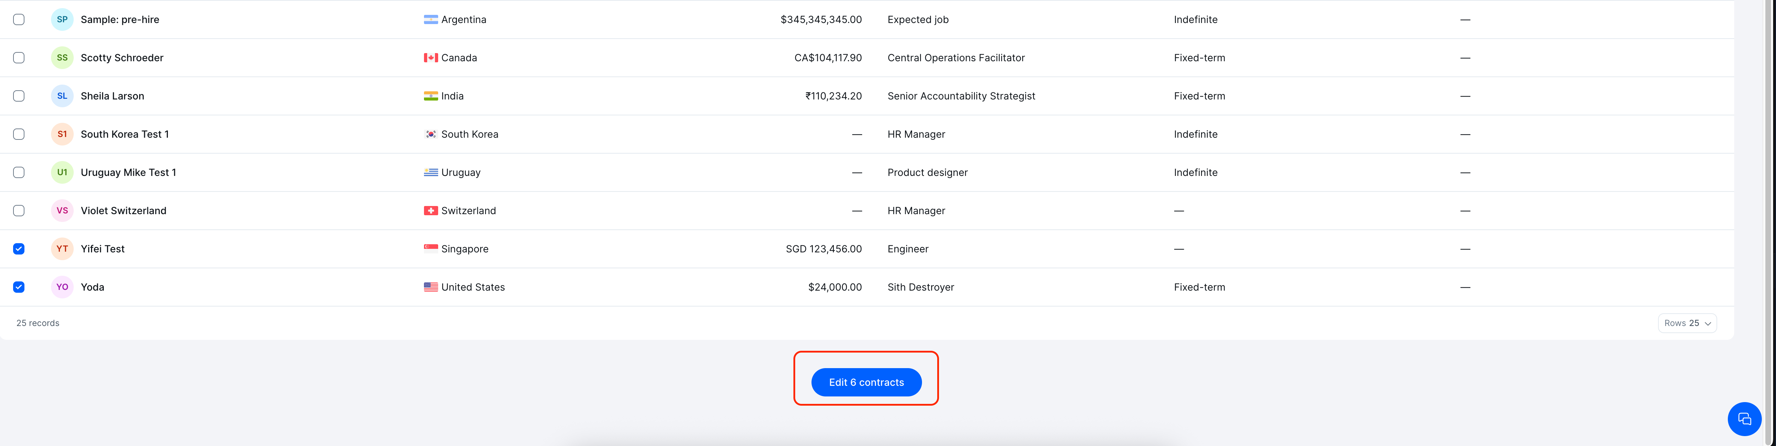This screenshot has width=1776, height=446.
Task: Open Sheila Larson's name link
Action: (x=112, y=96)
